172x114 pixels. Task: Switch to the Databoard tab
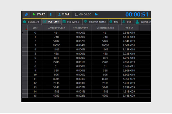32,22
